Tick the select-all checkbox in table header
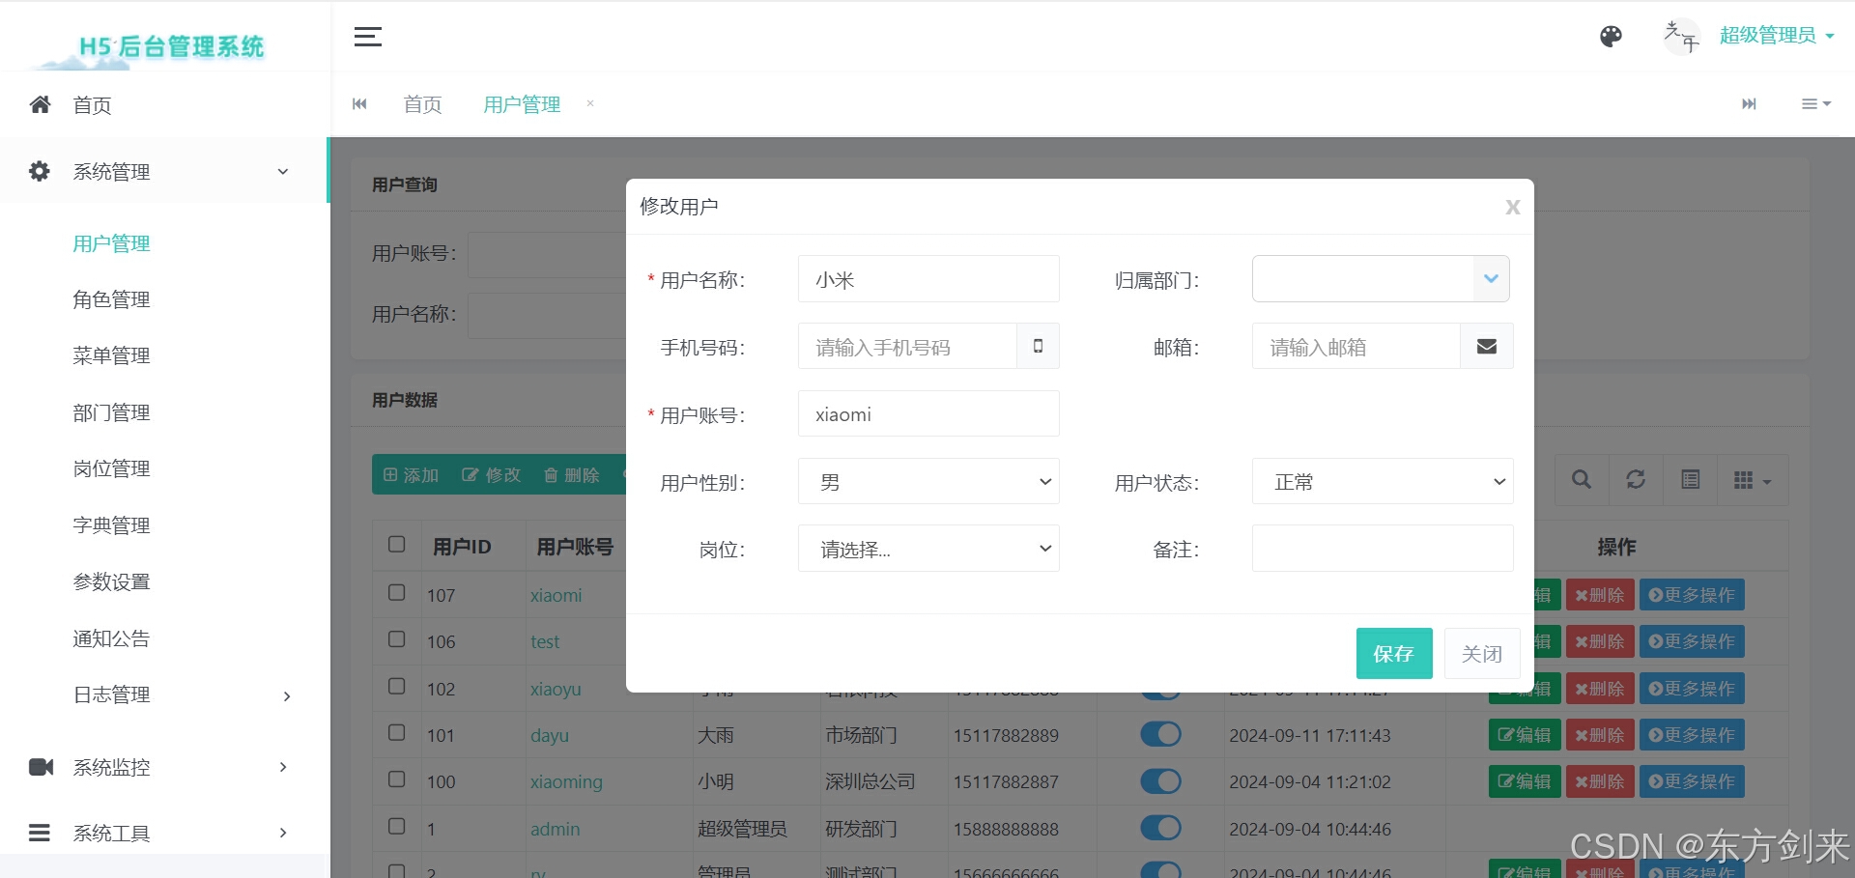This screenshot has width=1855, height=878. coord(396,544)
